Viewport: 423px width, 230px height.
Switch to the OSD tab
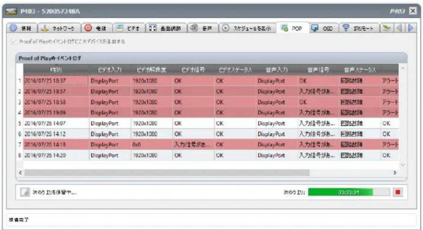click(323, 28)
